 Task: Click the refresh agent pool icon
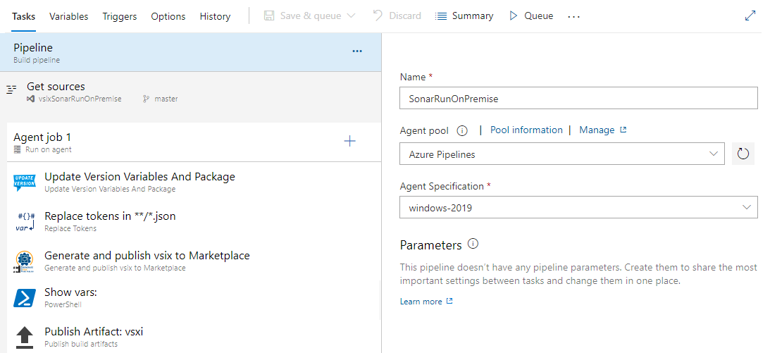743,154
